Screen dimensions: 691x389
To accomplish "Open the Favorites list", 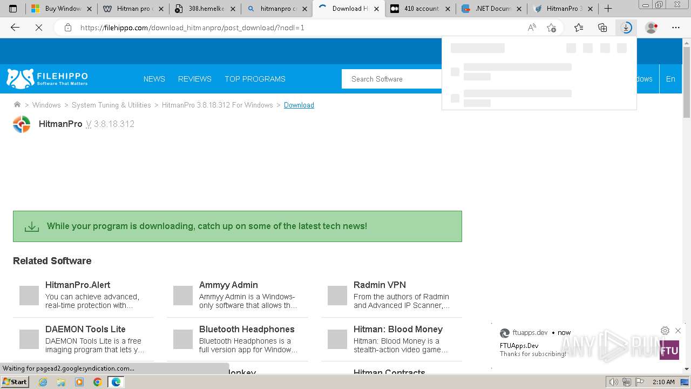I will click(579, 28).
